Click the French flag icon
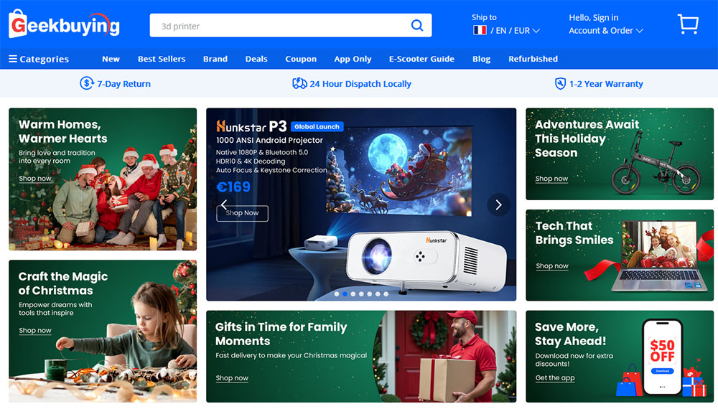 tap(480, 30)
